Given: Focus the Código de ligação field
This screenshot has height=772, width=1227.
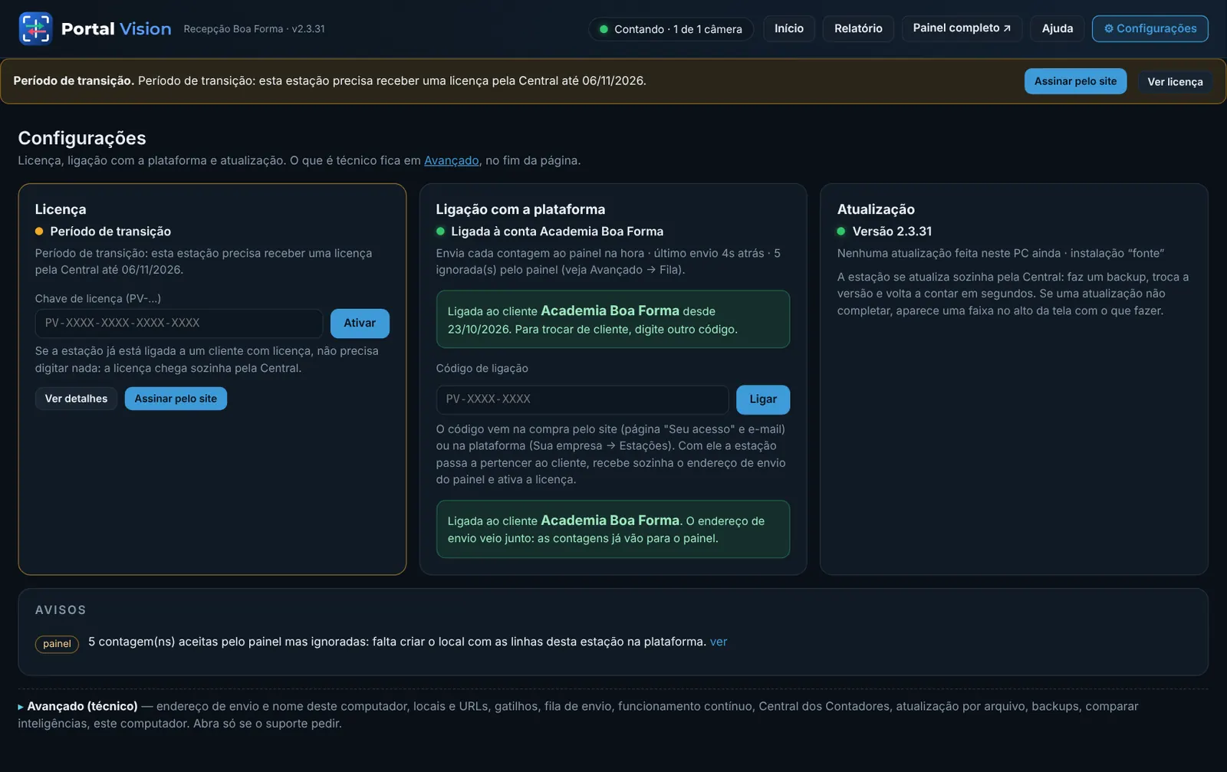Looking at the screenshot, I should (x=582, y=399).
